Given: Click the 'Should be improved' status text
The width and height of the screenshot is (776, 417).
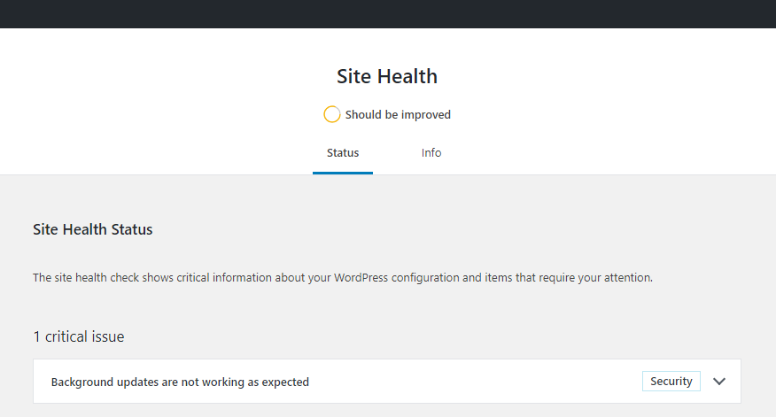Looking at the screenshot, I should (x=398, y=115).
